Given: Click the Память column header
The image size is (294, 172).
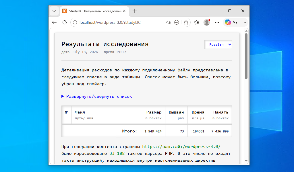Looking at the screenshot, I should (x=220, y=115).
